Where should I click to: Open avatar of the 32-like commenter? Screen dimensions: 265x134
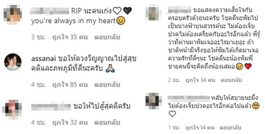12,109
